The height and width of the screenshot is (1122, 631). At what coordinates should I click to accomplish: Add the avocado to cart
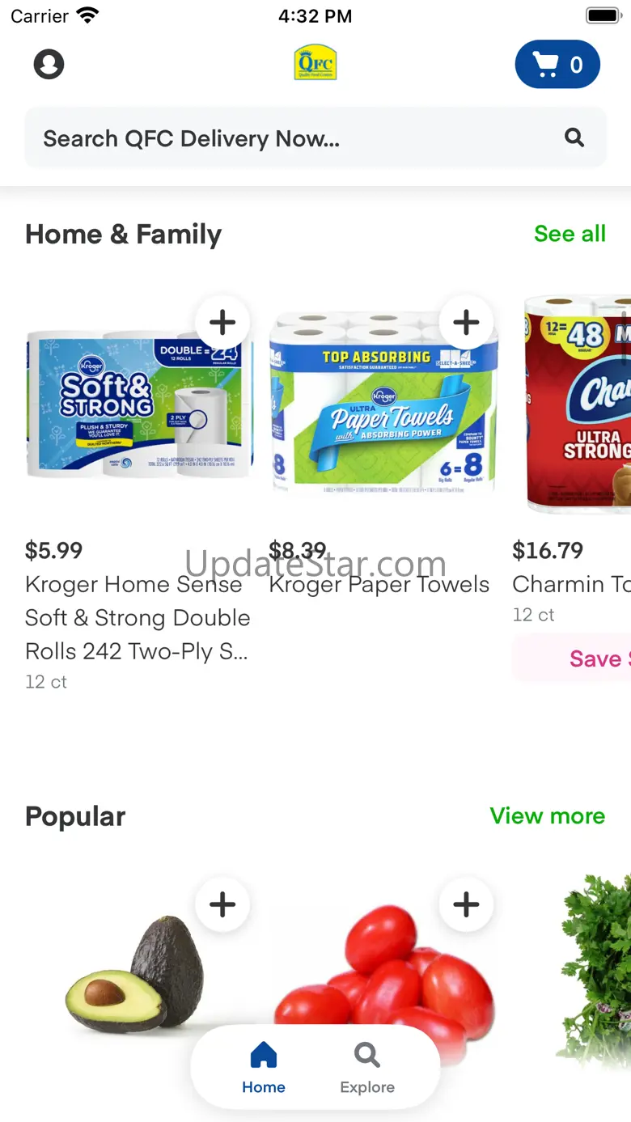[222, 904]
